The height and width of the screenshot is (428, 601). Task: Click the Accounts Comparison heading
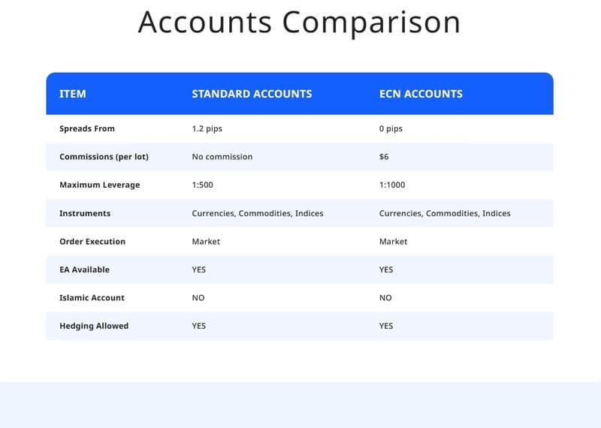click(299, 23)
